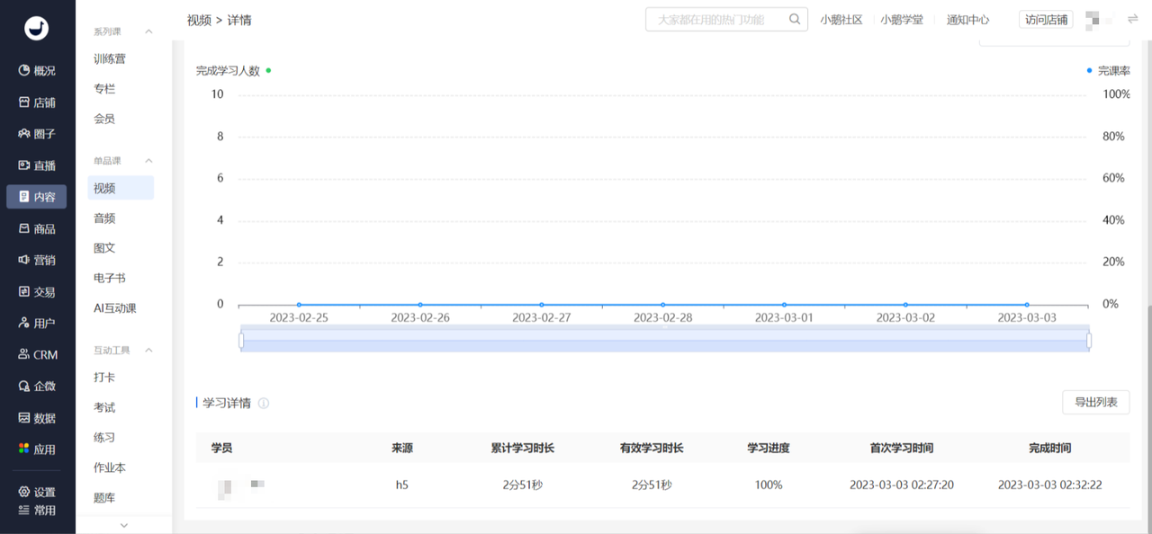Collapse the 单品课 menu group
1152x534 pixels.
point(148,161)
